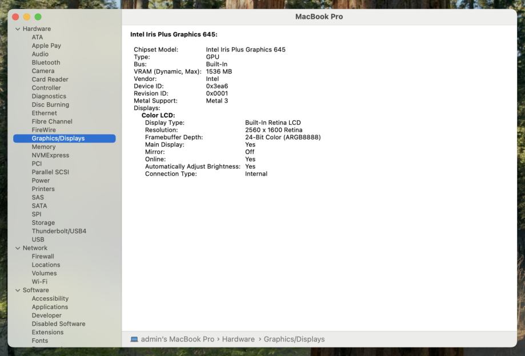Select Diagnostics in the sidebar
525x356 pixels.
point(49,96)
